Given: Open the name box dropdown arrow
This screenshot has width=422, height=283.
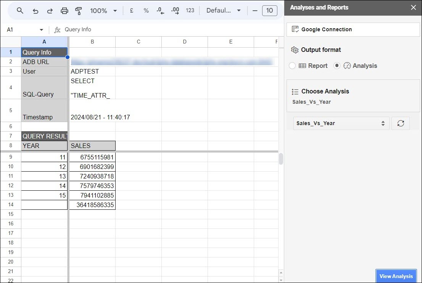Looking at the screenshot, I should pos(42,30).
